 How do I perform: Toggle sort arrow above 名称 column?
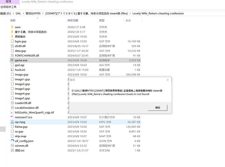coord(37,18)
